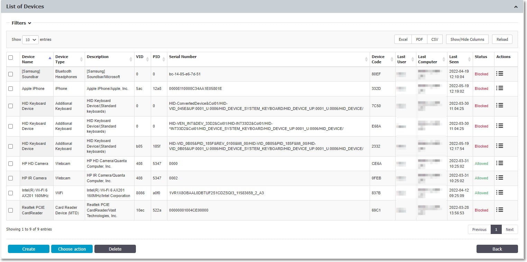
Task: Export the list as PDF
Action: [x=419, y=39]
